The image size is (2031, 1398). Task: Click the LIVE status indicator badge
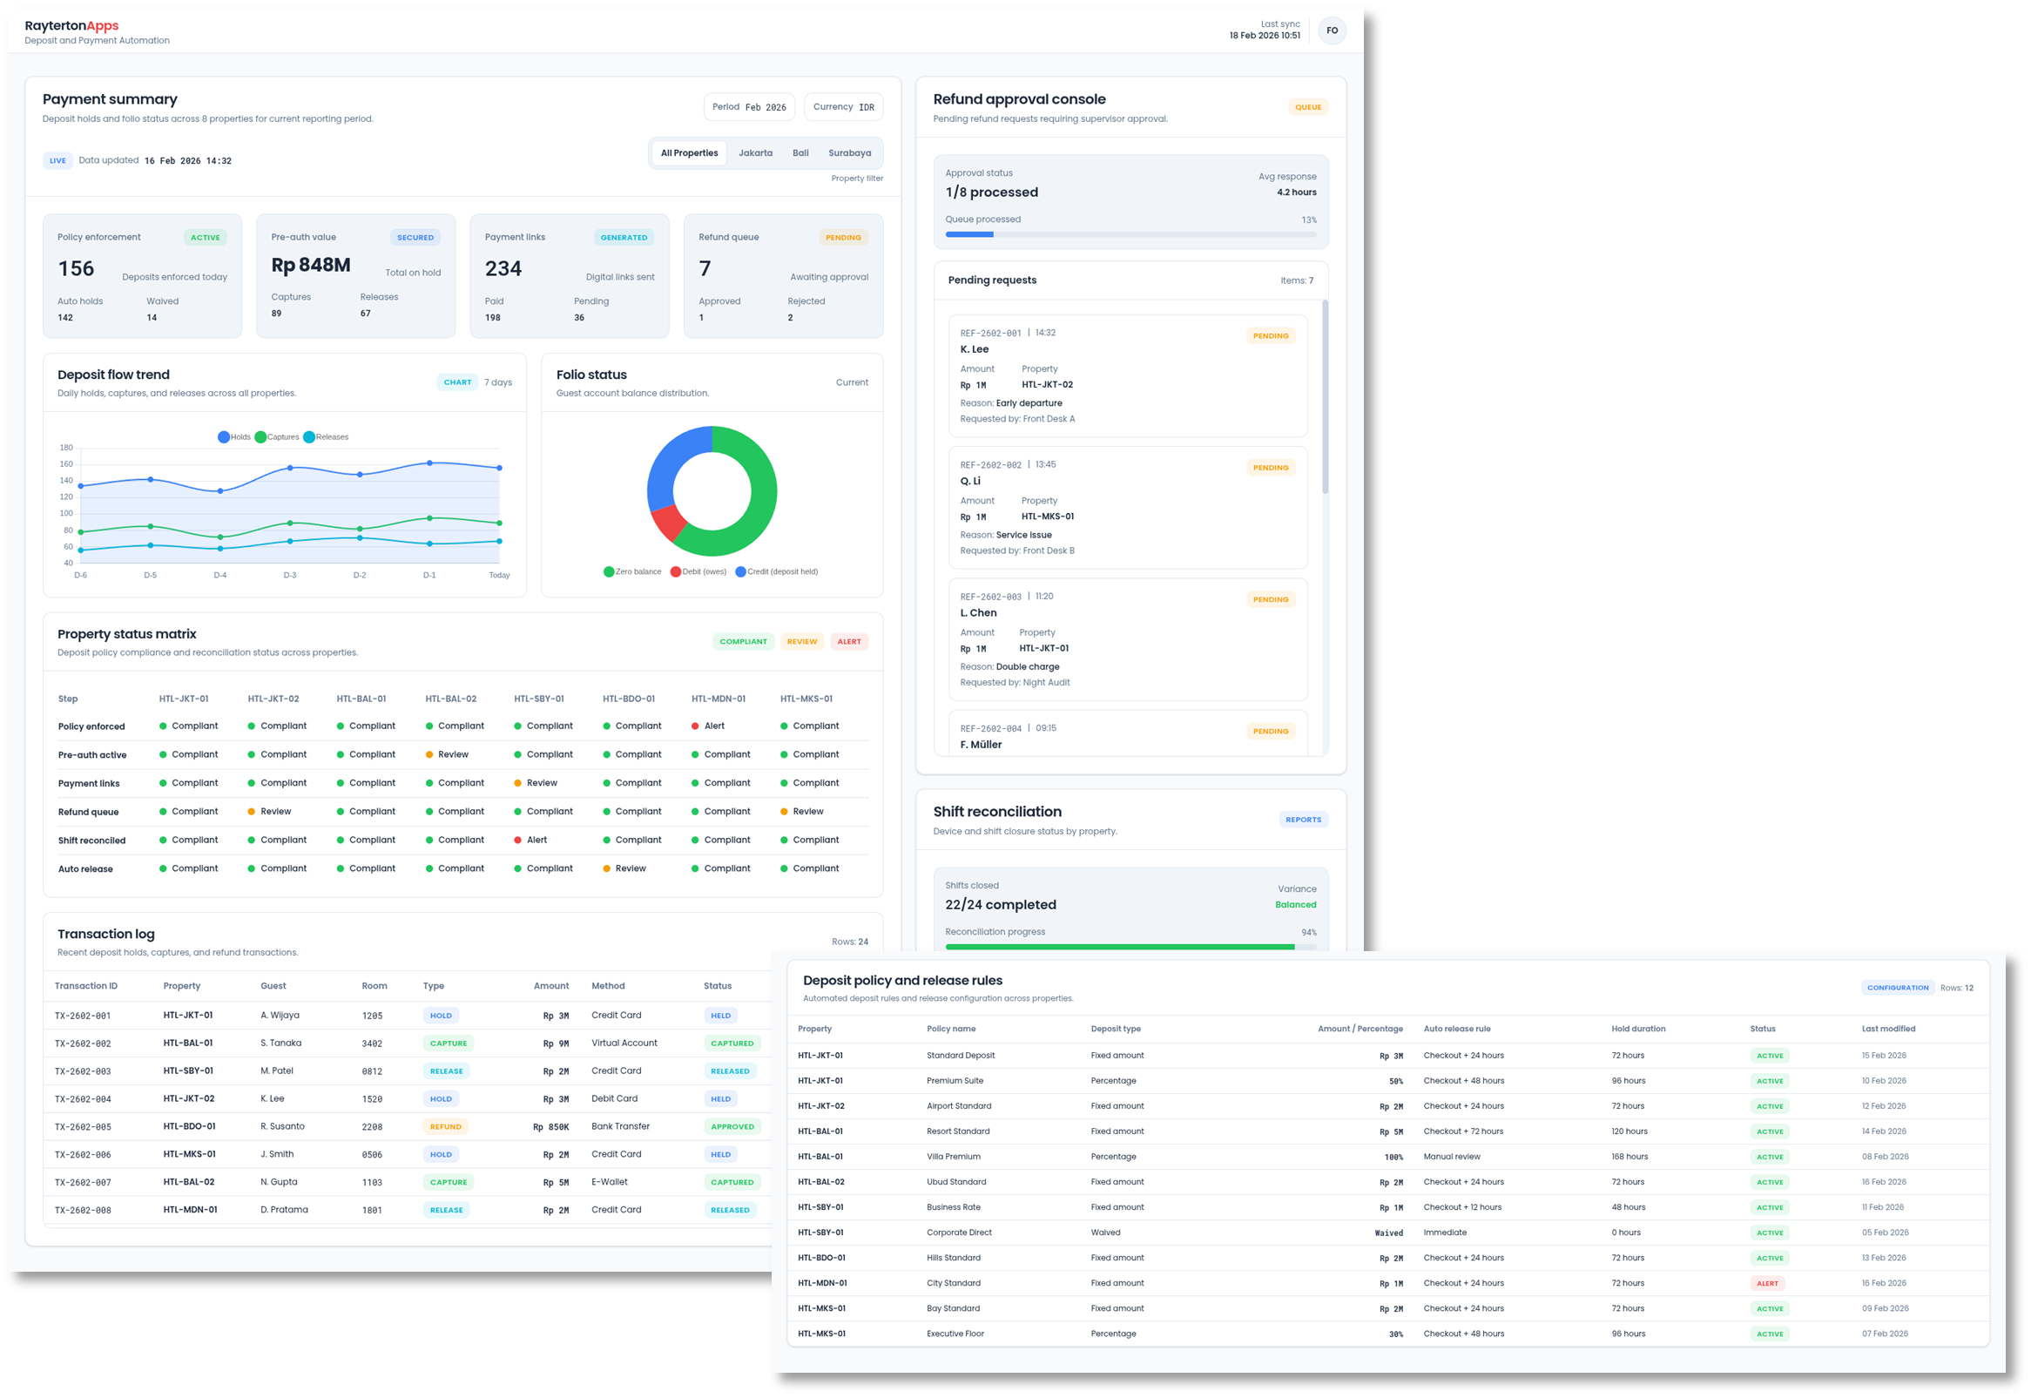[x=57, y=160]
